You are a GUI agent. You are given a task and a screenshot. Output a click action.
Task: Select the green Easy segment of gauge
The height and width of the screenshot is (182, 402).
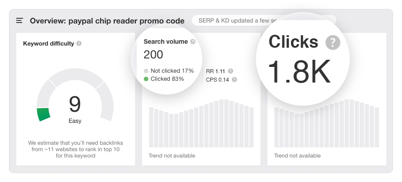click(43, 115)
